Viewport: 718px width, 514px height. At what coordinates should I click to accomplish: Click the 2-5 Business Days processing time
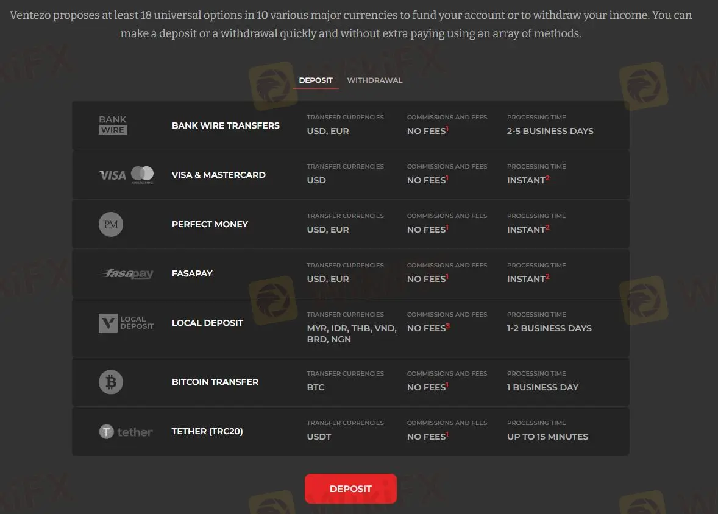[550, 131]
